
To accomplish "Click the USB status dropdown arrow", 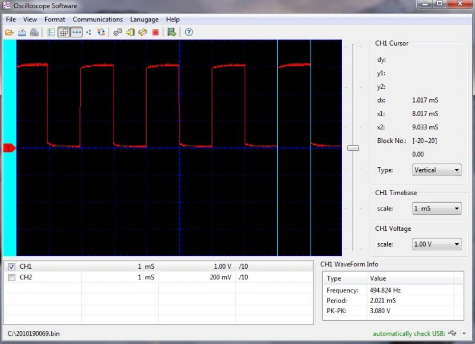I will click(464, 333).
